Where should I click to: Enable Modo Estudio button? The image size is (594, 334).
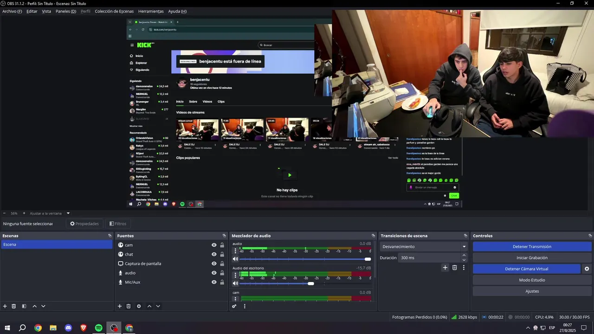[532, 280]
